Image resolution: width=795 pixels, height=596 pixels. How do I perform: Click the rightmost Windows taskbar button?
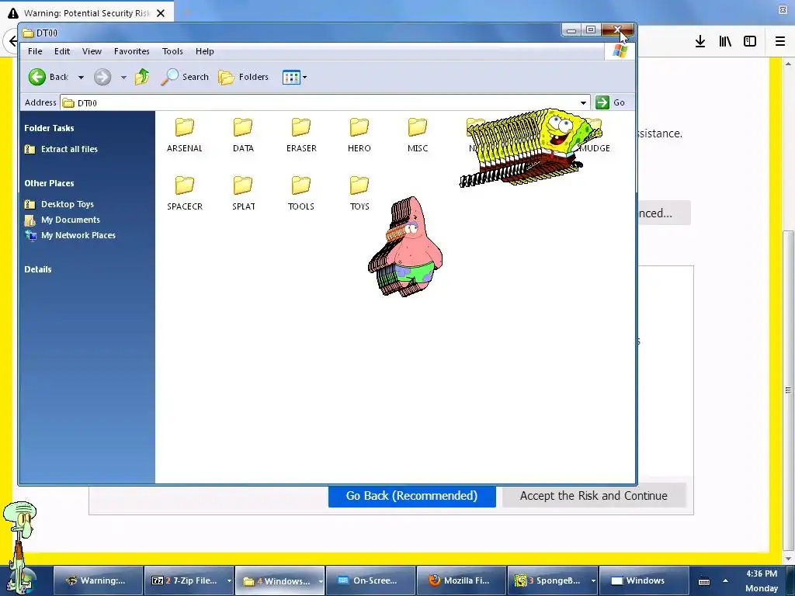(x=644, y=580)
